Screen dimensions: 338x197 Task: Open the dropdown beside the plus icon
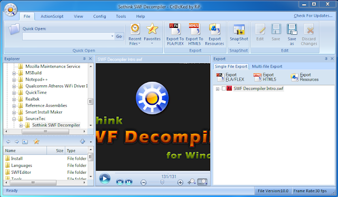(91, 142)
